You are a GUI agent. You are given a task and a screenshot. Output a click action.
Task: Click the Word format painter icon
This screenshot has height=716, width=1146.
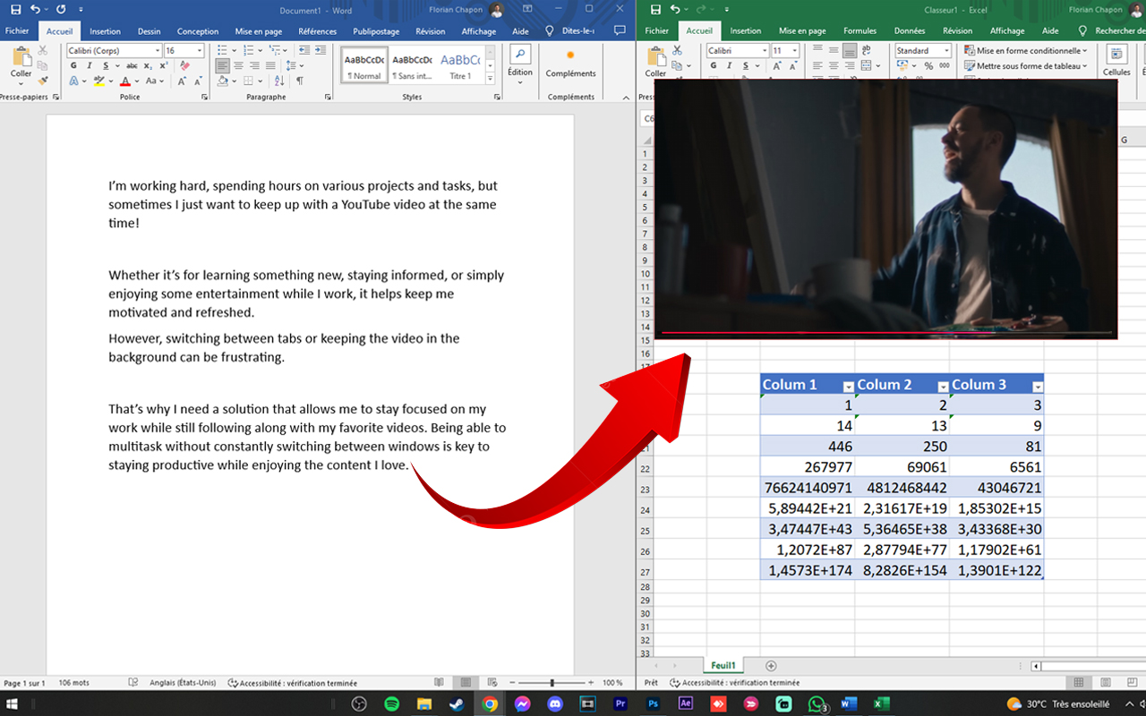43,81
